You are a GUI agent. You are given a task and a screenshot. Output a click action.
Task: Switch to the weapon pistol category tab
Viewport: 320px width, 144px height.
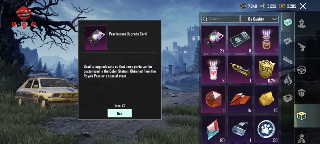(301, 47)
